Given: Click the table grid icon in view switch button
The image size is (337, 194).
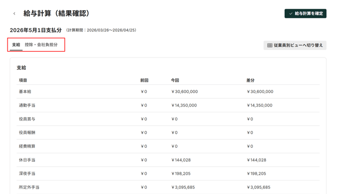Looking at the screenshot, I should pyautogui.click(x=270, y=45).
